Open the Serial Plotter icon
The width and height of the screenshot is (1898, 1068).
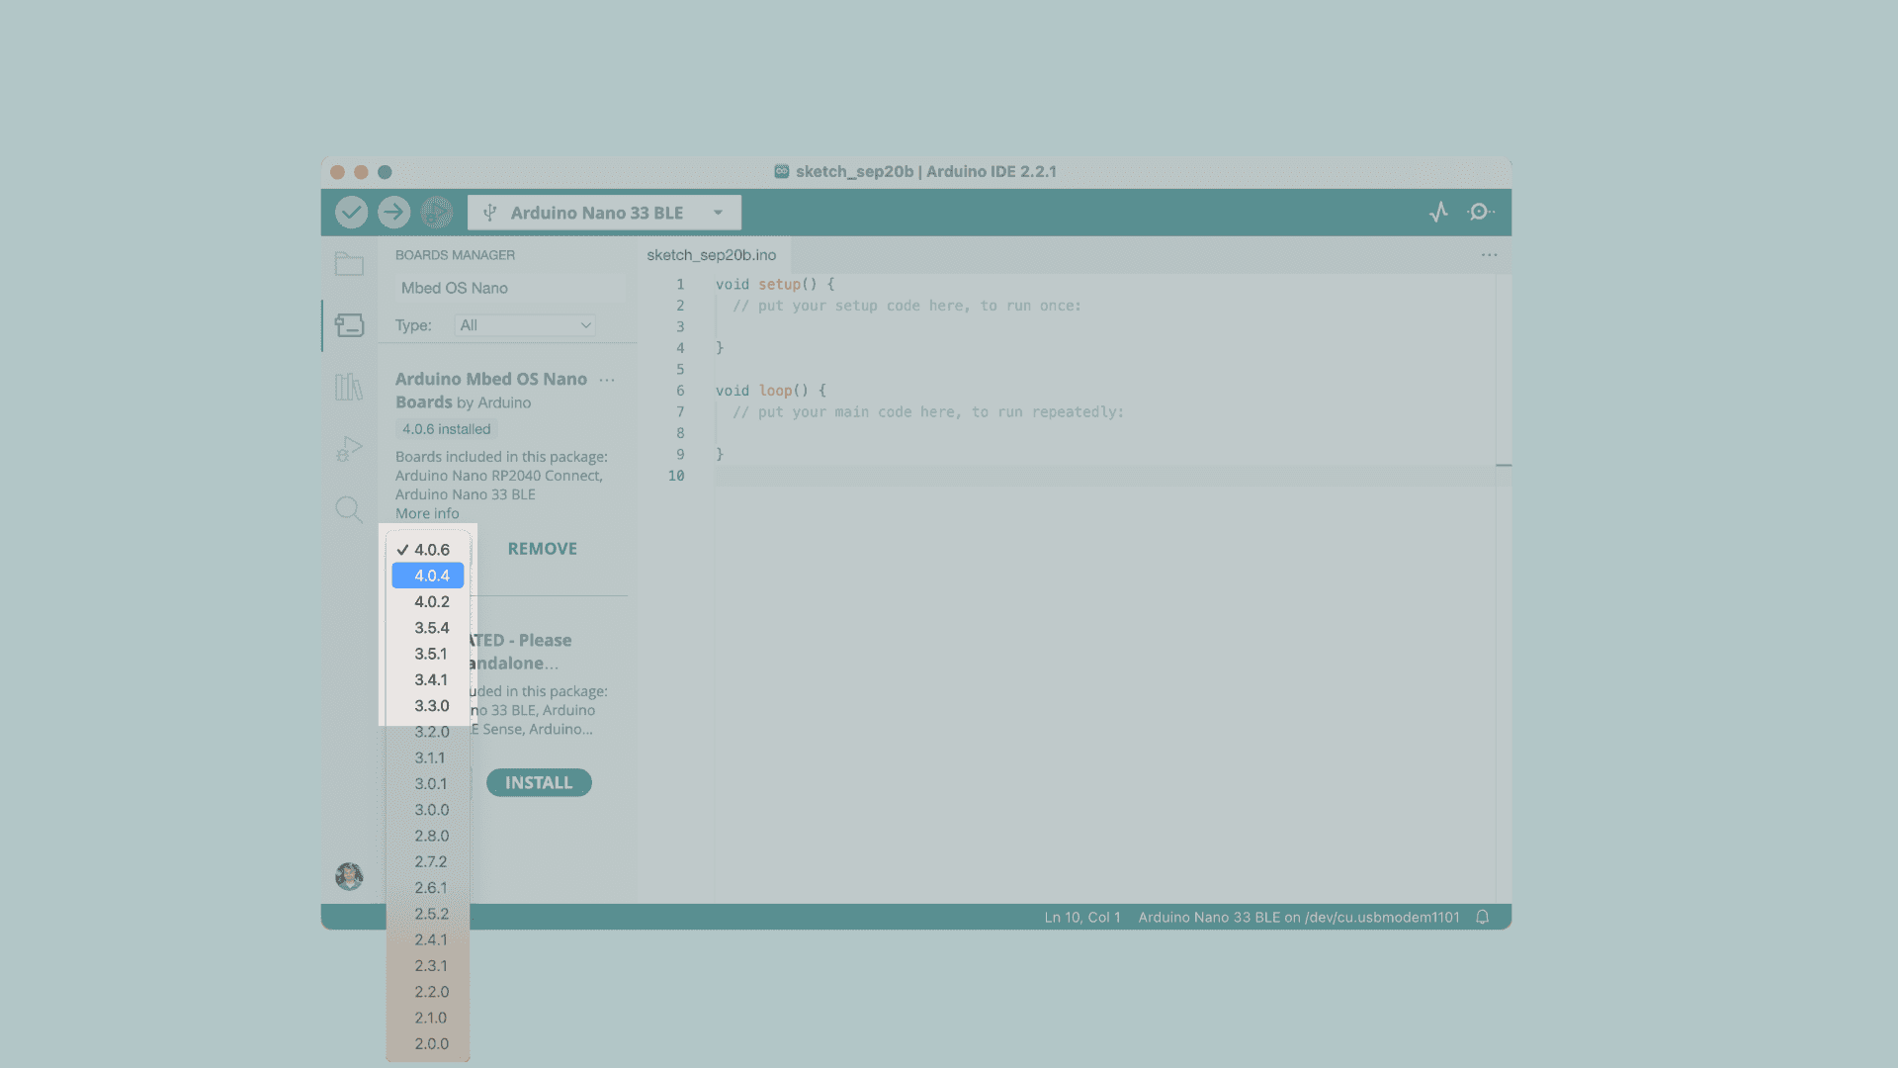tap(1438, 212)
